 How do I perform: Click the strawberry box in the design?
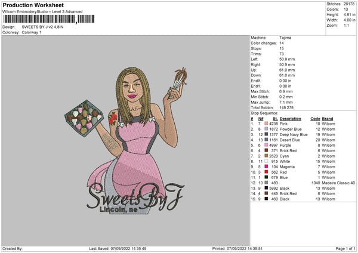84,118
